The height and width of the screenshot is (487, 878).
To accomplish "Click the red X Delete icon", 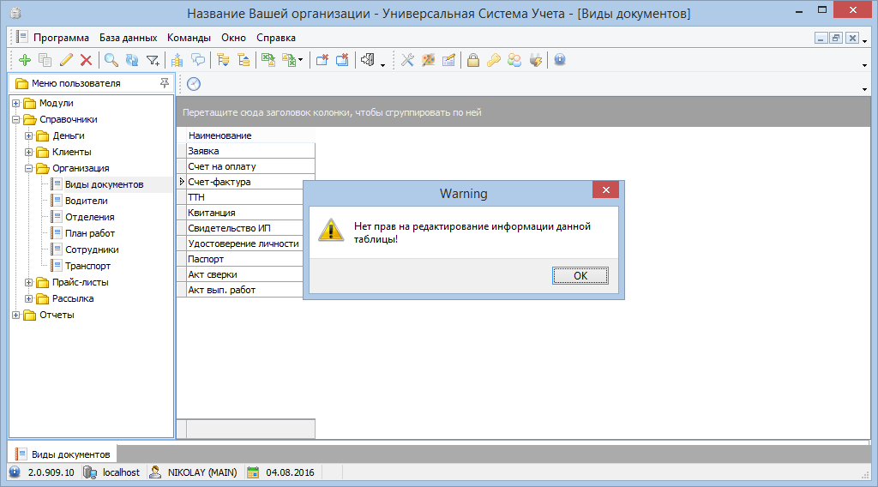I will (x=86, y=60).
